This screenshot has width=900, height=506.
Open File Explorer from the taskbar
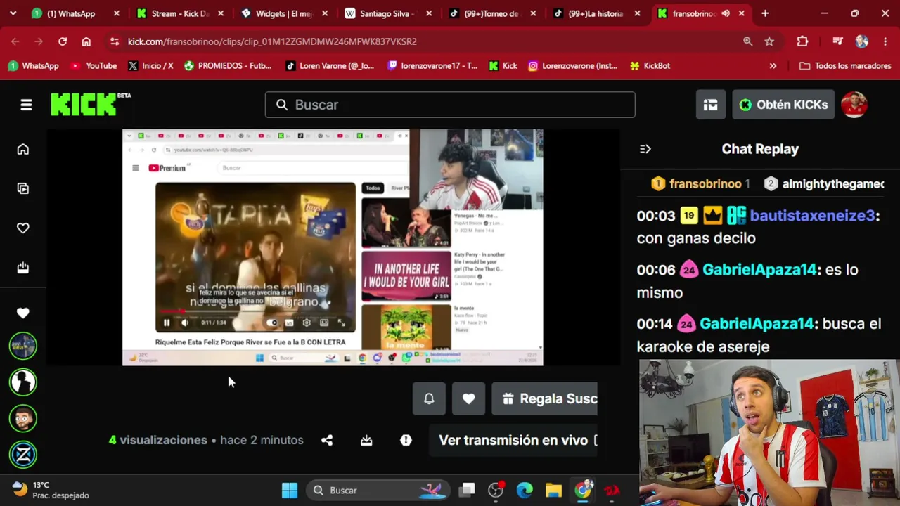click(553, 491)
